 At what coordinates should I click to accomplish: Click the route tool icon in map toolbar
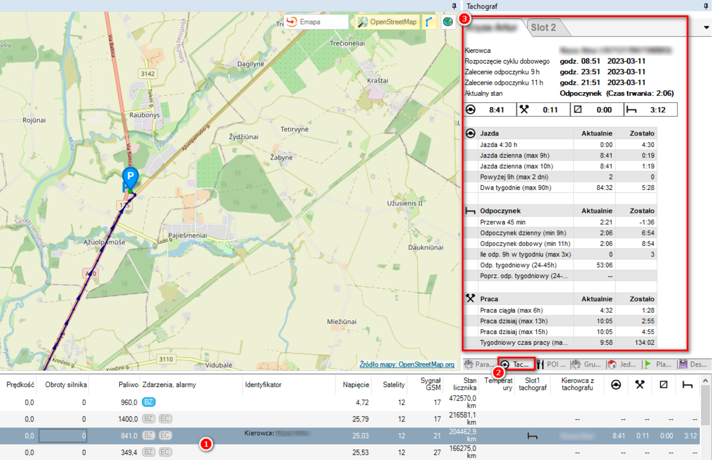(429, 22)
